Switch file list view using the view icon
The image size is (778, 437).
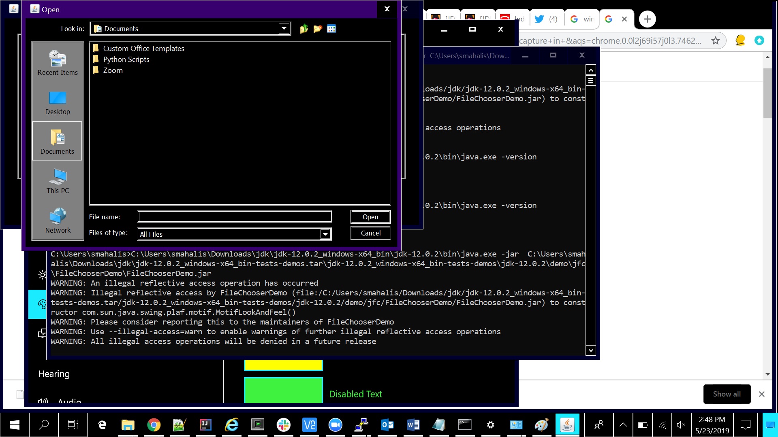click(x=331, y=29)
